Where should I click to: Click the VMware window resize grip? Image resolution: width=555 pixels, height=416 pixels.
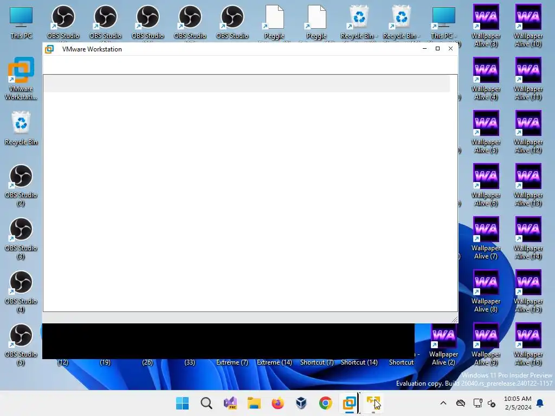click(x=455, y=320)
